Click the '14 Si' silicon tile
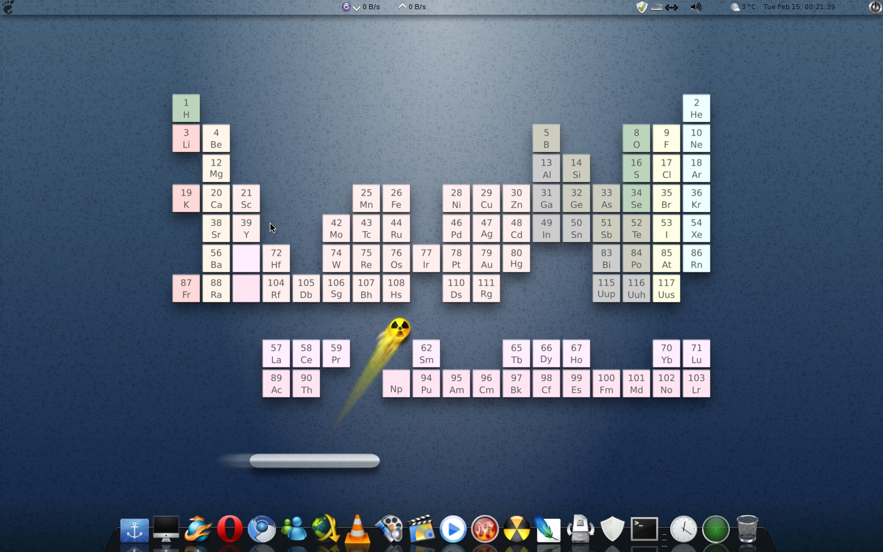 (x=576, y=169)
